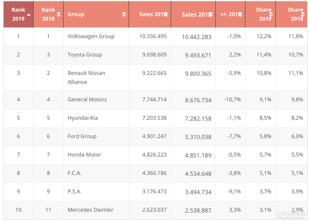Image resolution: width=309 pixels, height=222 pixels.
Task: Click the sort icon on Sales 2019 header
Action: [165, 15]
